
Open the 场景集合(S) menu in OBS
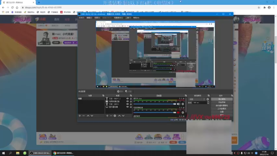[x=118, y=18]
